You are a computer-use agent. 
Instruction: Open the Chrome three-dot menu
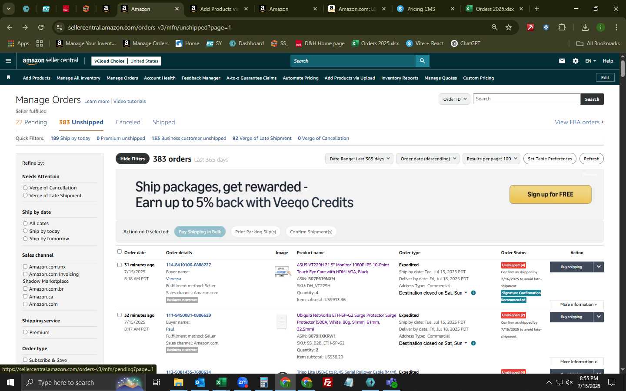(616, 27)
